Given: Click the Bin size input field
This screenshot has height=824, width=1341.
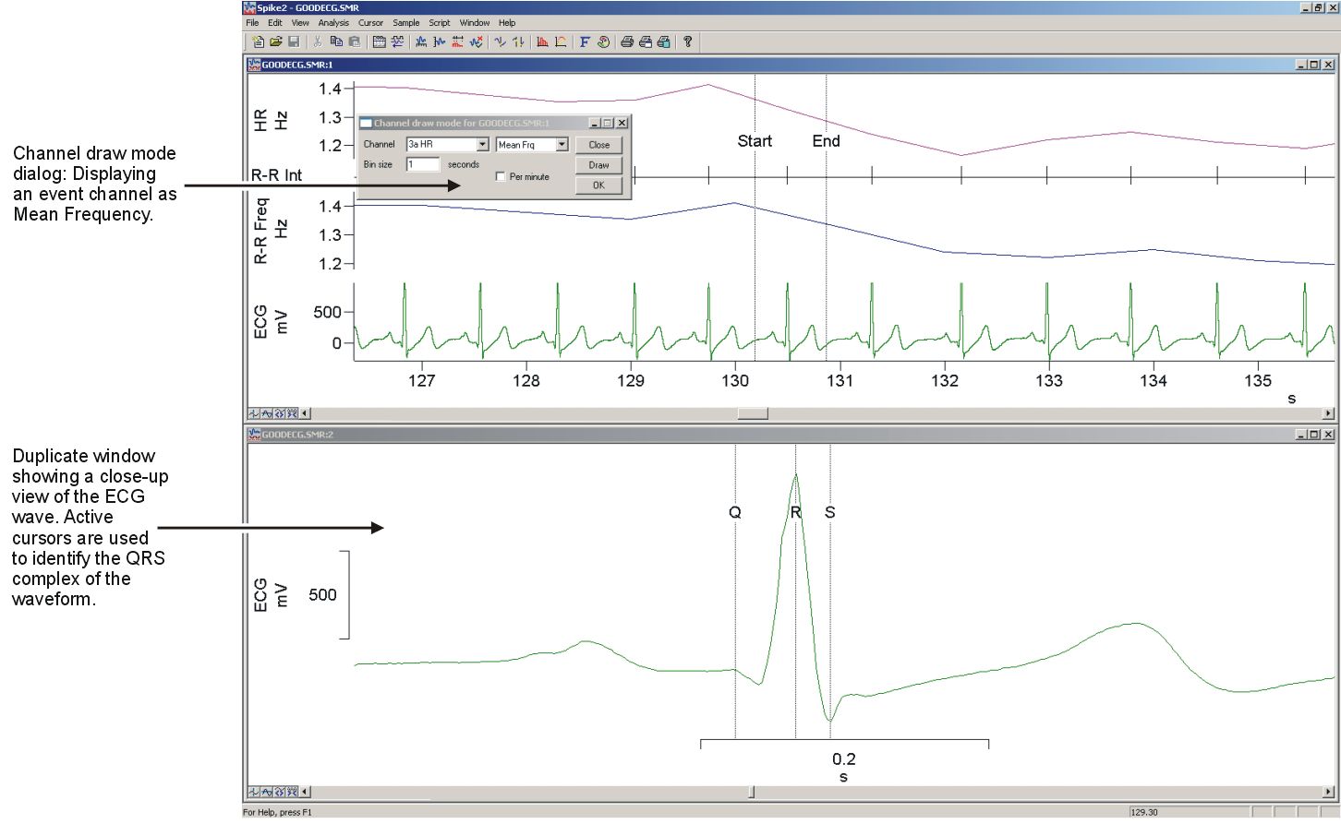Looking at the screenshot, I should (x=423, y=164).
